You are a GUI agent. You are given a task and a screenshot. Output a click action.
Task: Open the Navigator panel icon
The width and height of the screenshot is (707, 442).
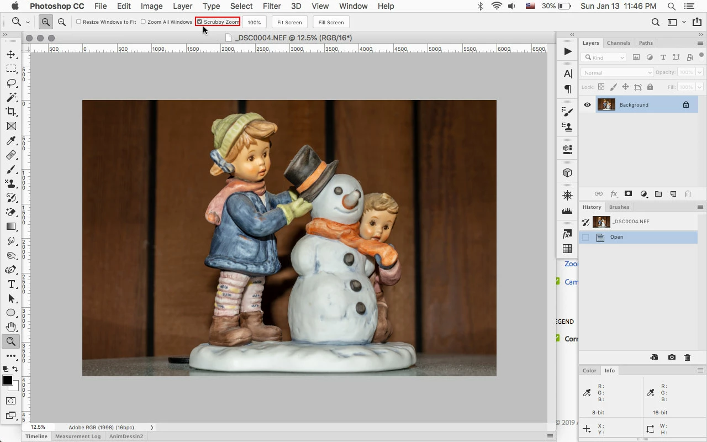pyautogui.click(x=568, y=195)
